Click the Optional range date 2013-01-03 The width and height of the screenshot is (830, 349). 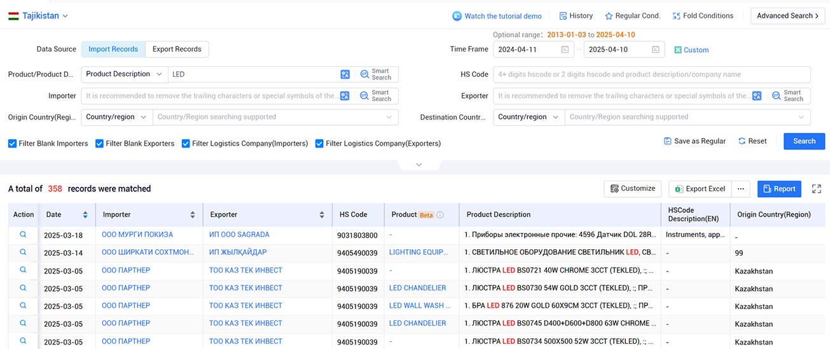(x=566, y=35)
